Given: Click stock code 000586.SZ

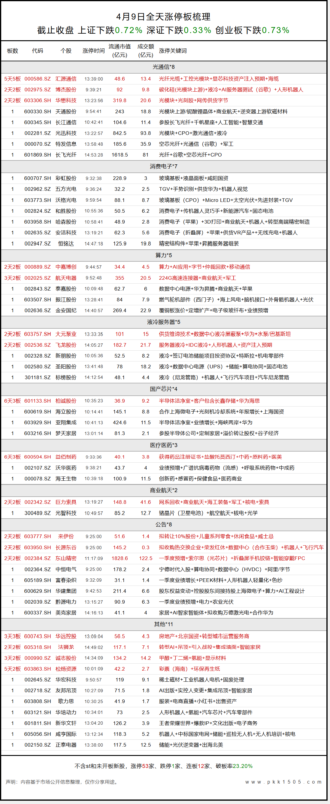Looking at the screenshot, I should click(38, 79).
